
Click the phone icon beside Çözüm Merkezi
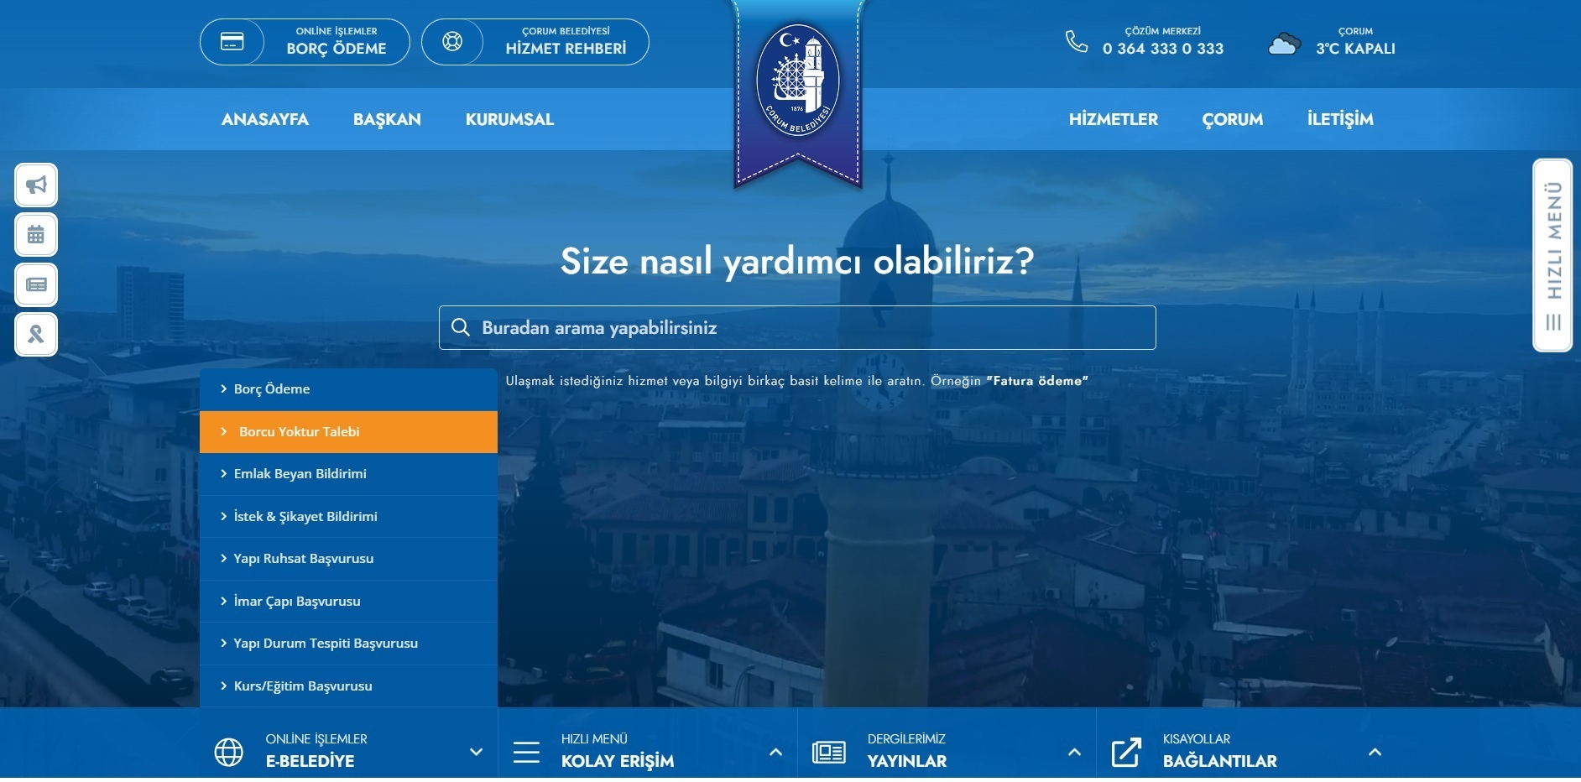click(1076, 41)
